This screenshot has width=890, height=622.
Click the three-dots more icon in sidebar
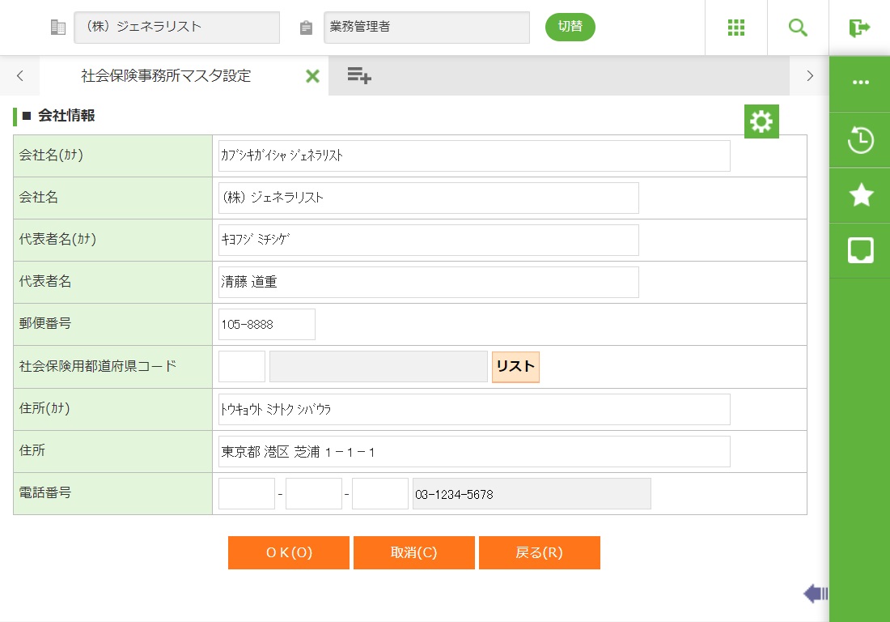(x=860, y=83)
